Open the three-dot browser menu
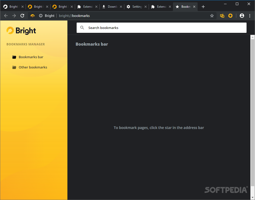Image resolution: width=255 pixels, height=200 pixels. click(x=250, y=16)
